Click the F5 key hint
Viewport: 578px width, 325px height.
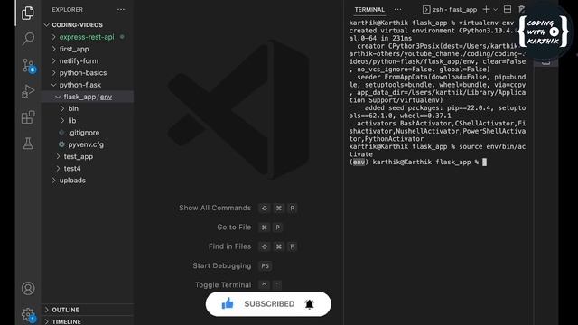click(x=265, y=266)
